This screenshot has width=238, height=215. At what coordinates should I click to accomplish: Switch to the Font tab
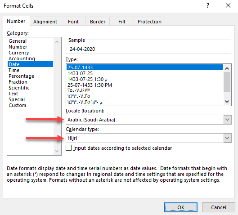[x=73, y=22]
